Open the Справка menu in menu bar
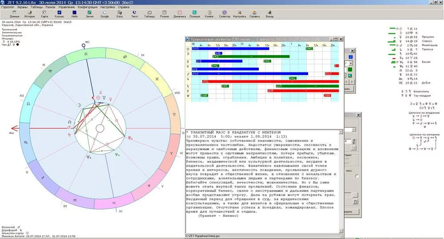This screenshot has width=444, height=239. tap(124, 8)
